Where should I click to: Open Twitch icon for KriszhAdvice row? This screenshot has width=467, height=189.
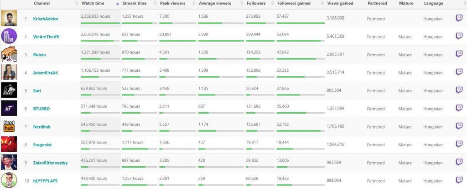(459, 18)
